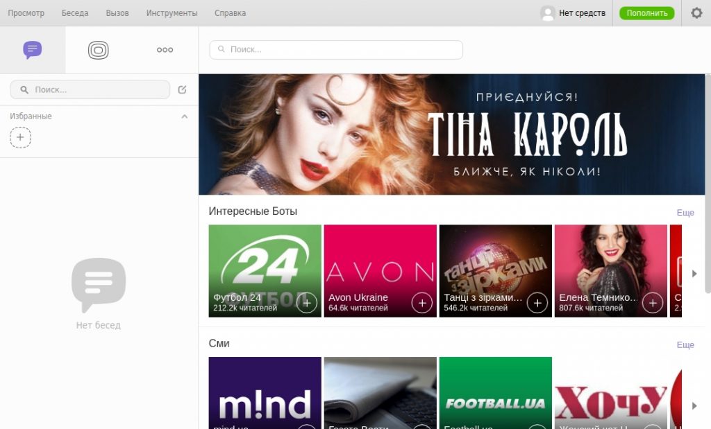This screenshot has width=711, height=429.
Task: Open the Футбол 24 bot card
Action: coord(265,271)
